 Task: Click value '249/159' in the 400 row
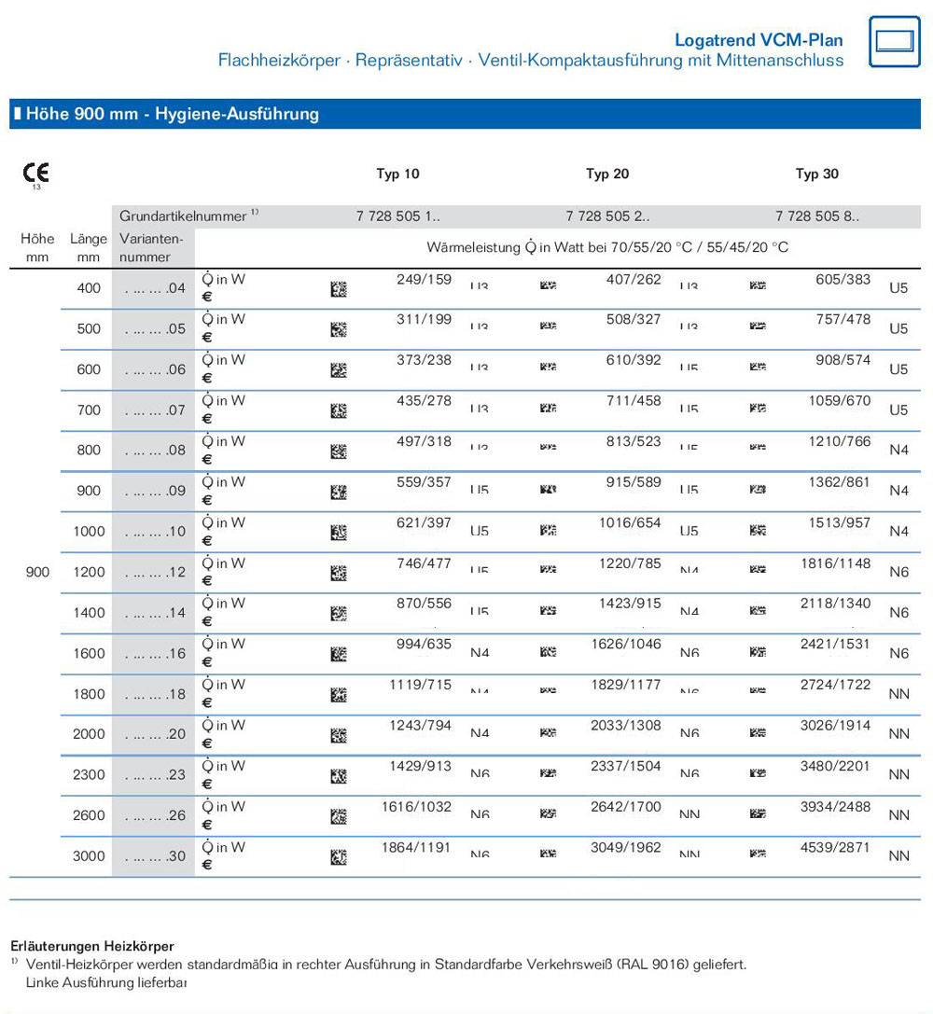pos(425,279)
